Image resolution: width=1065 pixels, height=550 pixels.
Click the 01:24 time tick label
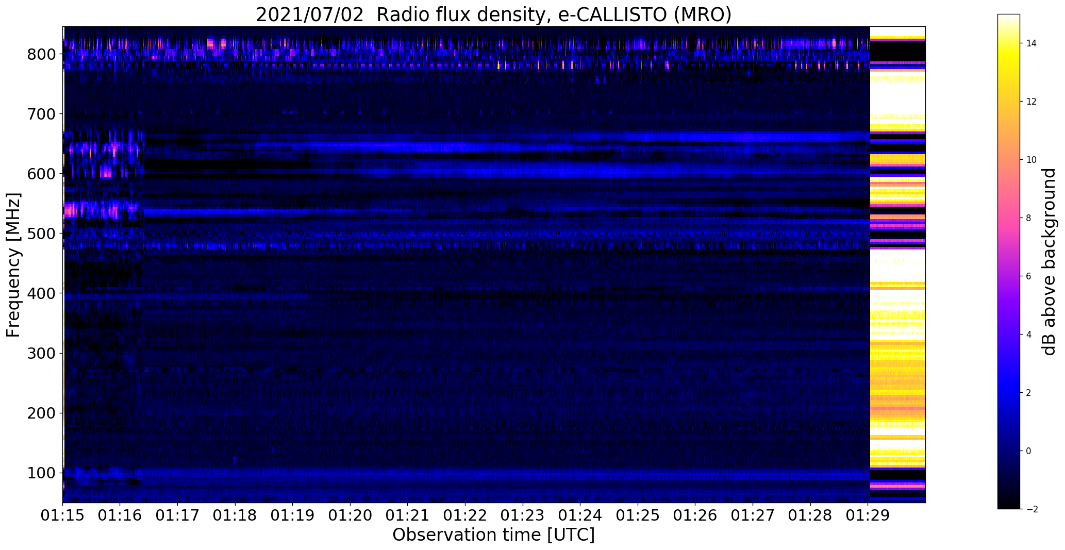[x=580, y=515]
